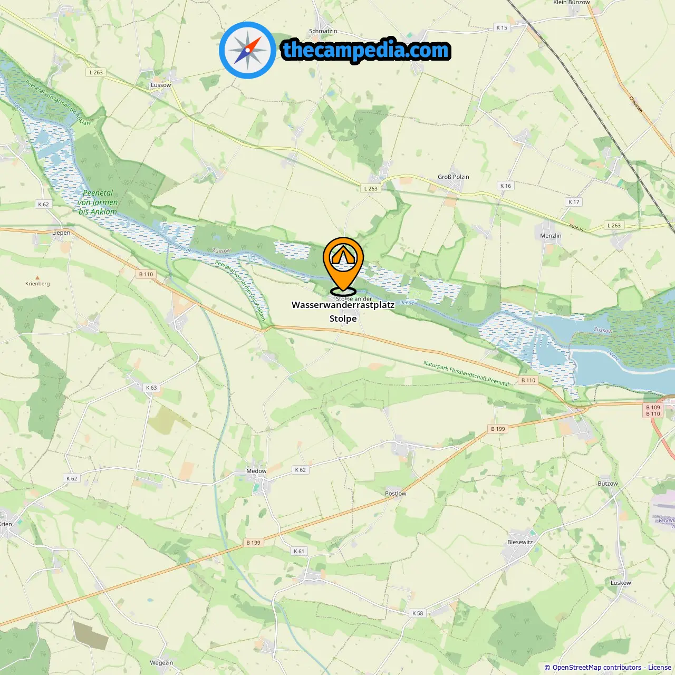
Task: Click the Wasserwanderrastplatz Stolpe label
Action: pyautogui.click(x=343, y=312)
